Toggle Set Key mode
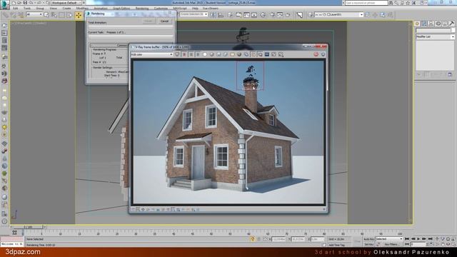Screen dimensions: 457x257 pos(369,244)
